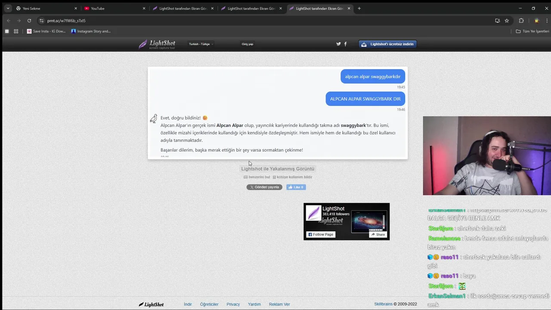This screenshot has width=551, height=310.
Task: Click username ErkanSalman1 in chat overlay
Action: [x=447, y=296]
